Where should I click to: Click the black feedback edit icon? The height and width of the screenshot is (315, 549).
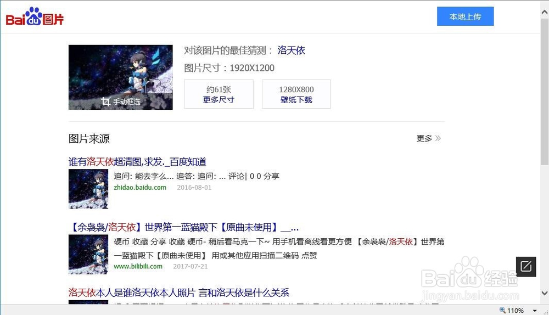coord(526,267)
